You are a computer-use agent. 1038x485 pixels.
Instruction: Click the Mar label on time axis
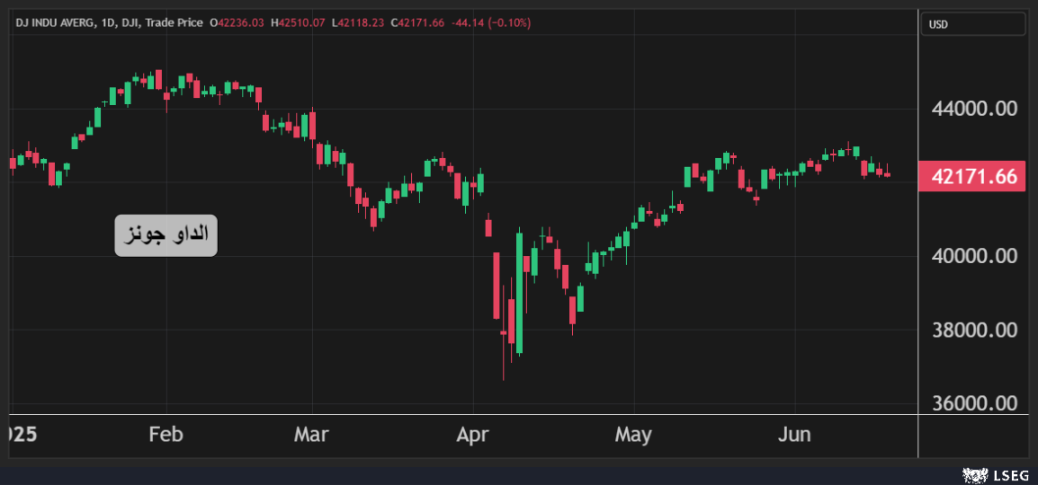[x=312, y=434]
